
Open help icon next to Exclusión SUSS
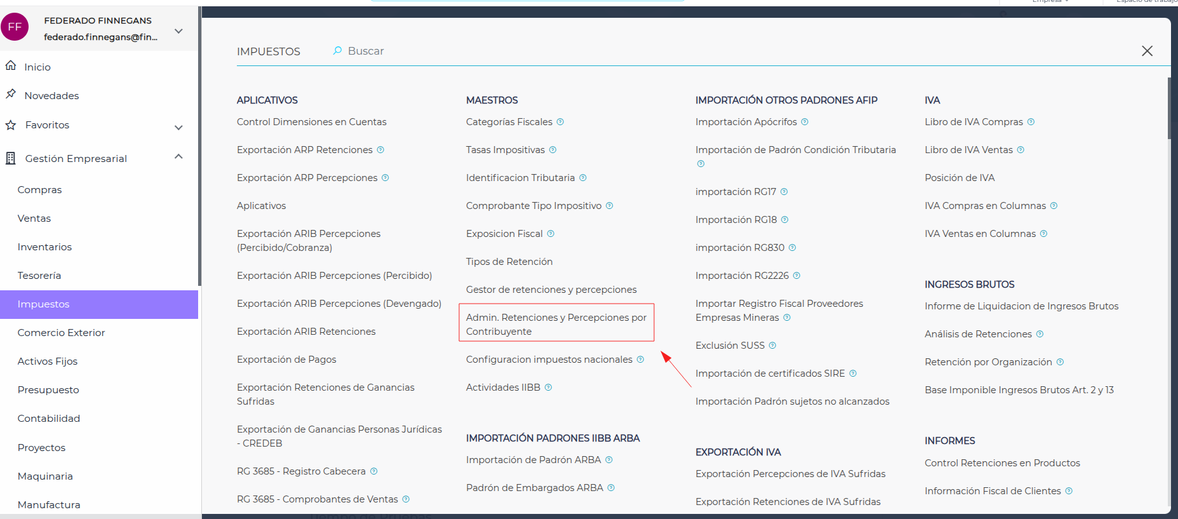[772, 346]
